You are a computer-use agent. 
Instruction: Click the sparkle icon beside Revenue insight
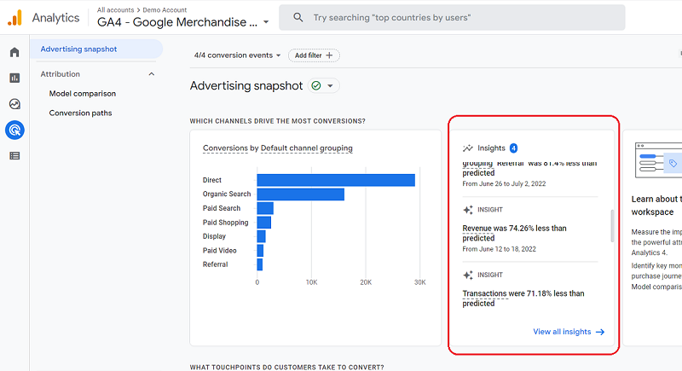coord(467,210)
